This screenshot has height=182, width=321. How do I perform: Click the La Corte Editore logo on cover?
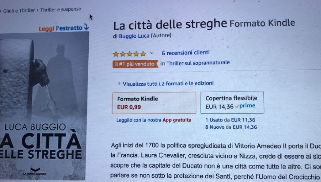35,172
